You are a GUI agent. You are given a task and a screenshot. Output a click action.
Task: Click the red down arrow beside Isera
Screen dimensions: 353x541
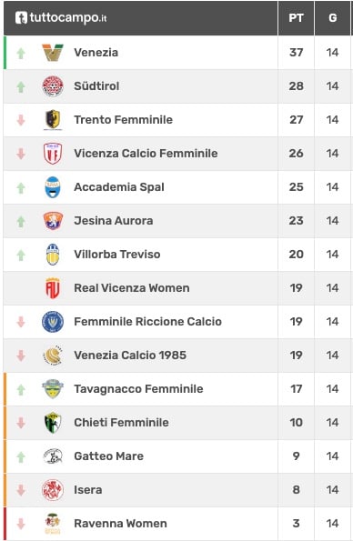pyautogui.click(x=21, y=490)
